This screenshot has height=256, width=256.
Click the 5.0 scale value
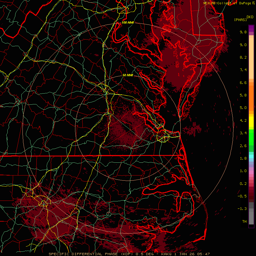point(243,108)
